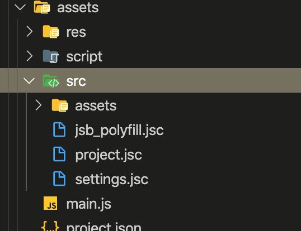This screenshot has width=301, height=231.
Task: Click the settings.jsc file icon
Action: (x=59, y=179)
